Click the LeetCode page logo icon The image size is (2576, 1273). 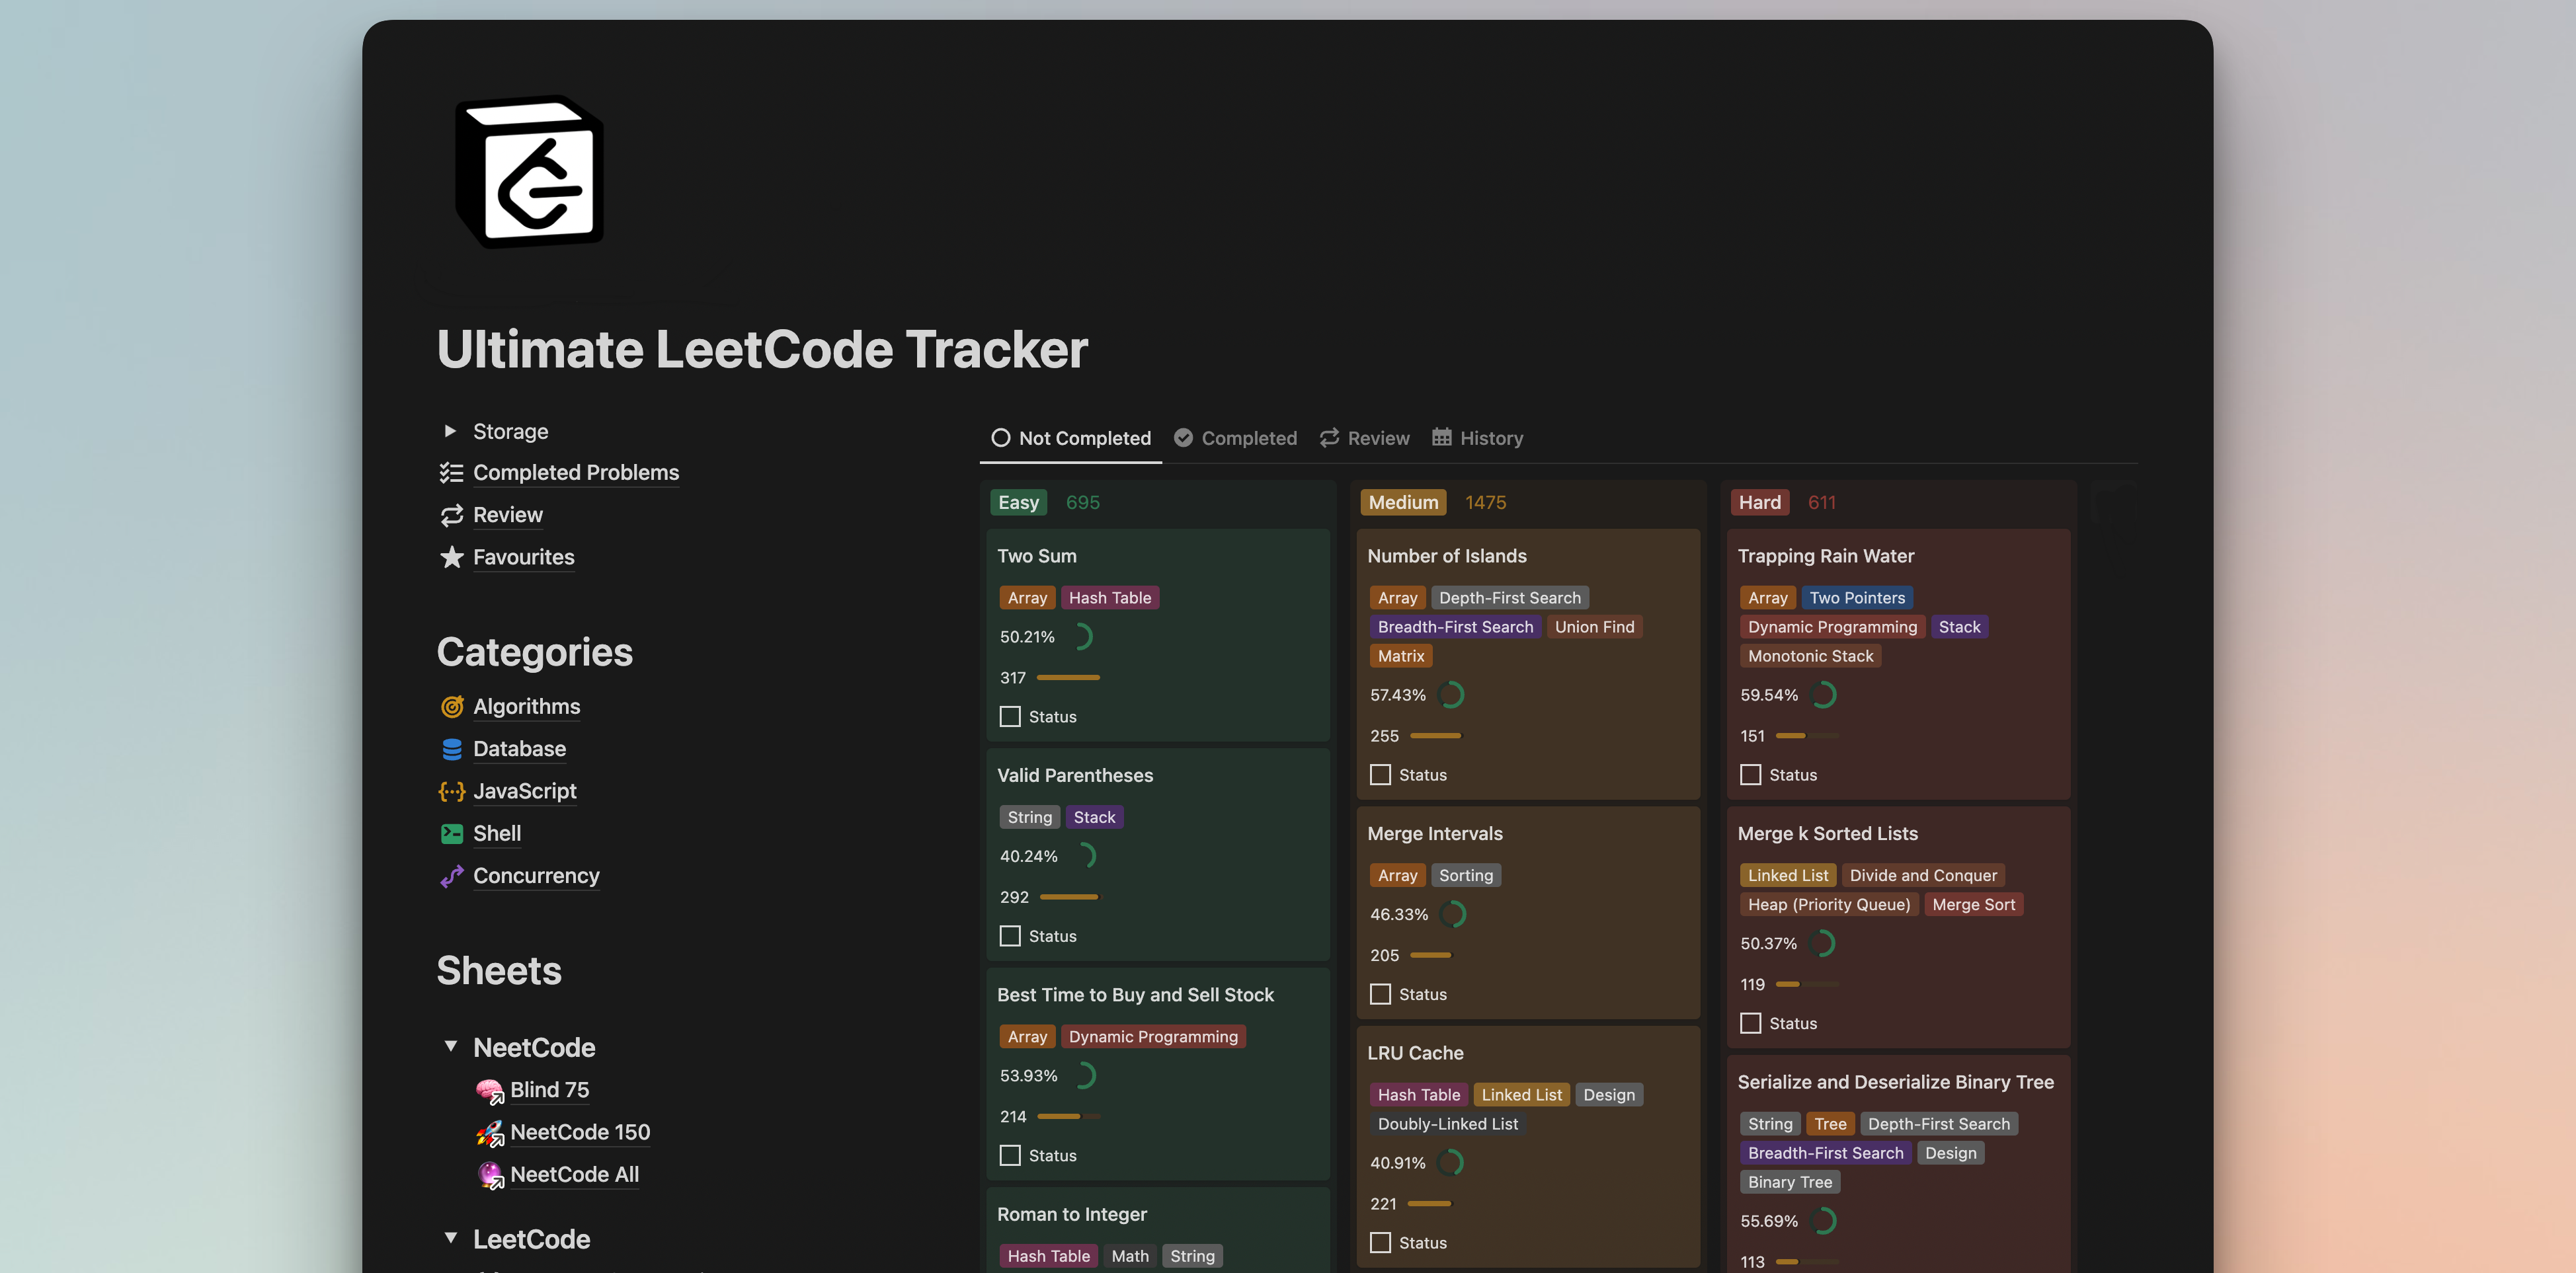click(529, 172)
